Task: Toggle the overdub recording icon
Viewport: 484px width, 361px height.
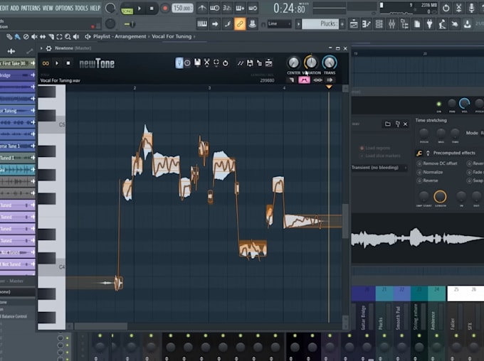Action: tap(240, 9)
